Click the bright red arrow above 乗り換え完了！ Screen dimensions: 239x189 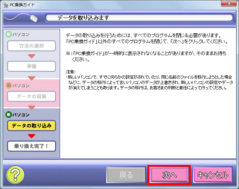pyautogui.click(x=32, y=136)
